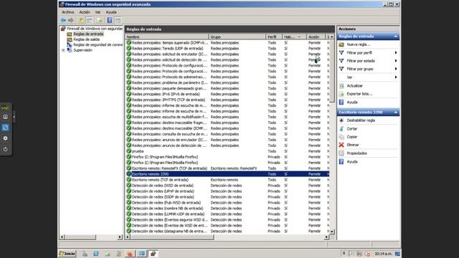Click the VNC fullscreen icon in side panel
The width and height of the screenshot is (459, 258).
pyautogui.click(x=5, y=128)
